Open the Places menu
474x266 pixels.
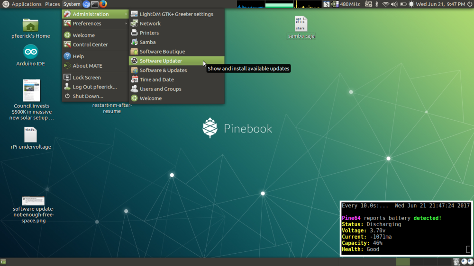click(52, 4)
